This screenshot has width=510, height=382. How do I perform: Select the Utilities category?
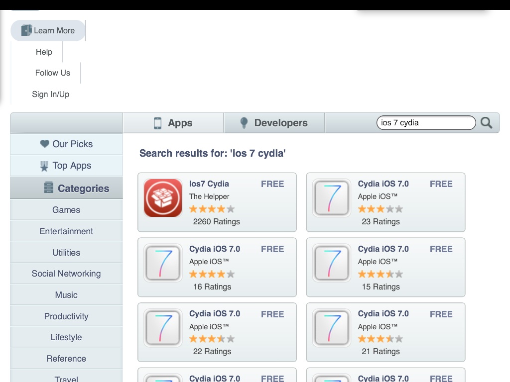pyautogui.click(x=66, y=253)
